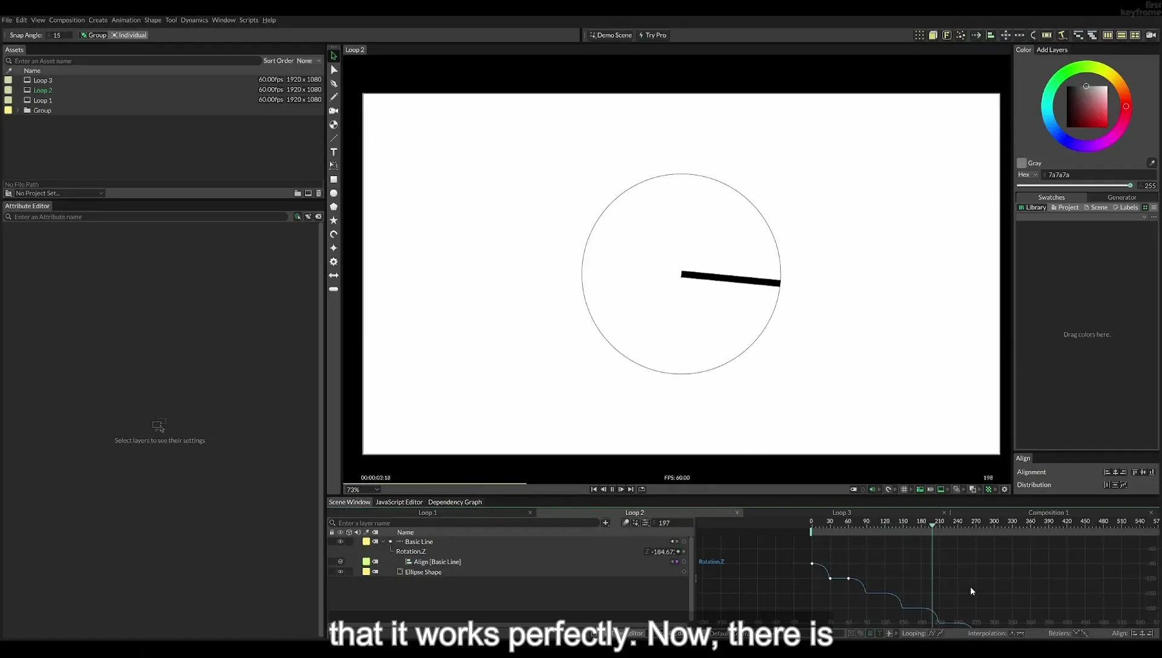
Task: Click the layer name search field
Action: pyautogui.click(x=464, y=523)
